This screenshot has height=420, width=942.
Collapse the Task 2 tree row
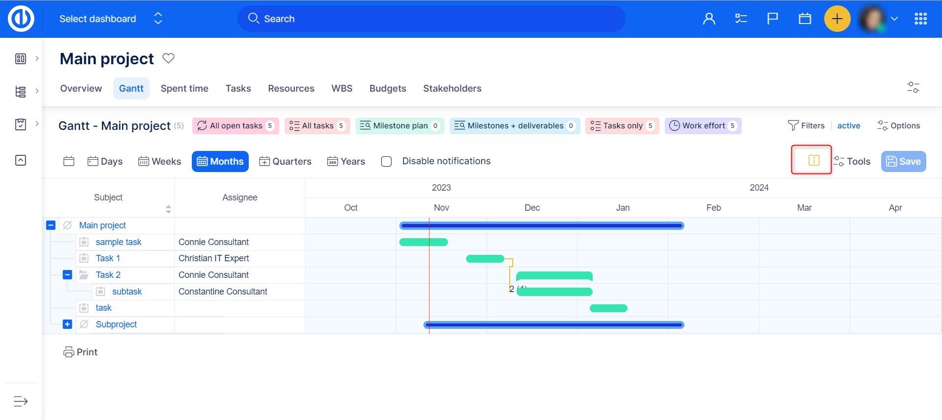click(x=68, y=275)
